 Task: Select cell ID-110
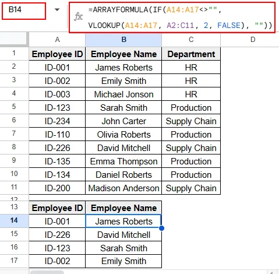(57, 134)
